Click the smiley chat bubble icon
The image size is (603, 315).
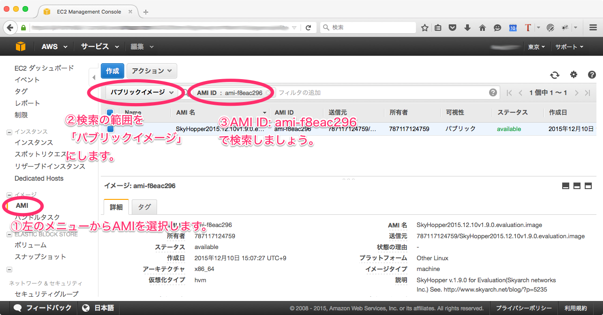pyautogui.click(x=497, y=28)
